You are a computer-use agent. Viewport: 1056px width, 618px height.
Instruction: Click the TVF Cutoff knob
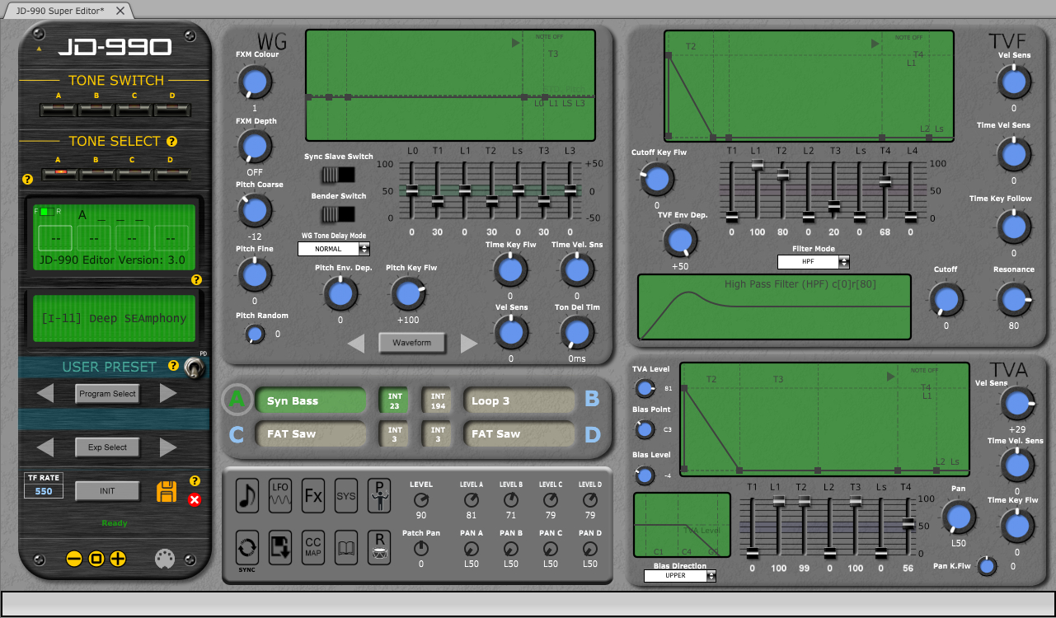(946, 299)
